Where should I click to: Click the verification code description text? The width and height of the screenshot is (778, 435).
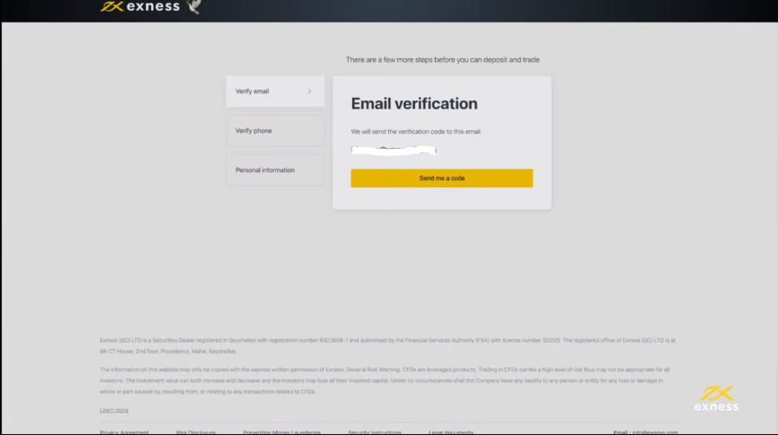(x=416, y=132)
